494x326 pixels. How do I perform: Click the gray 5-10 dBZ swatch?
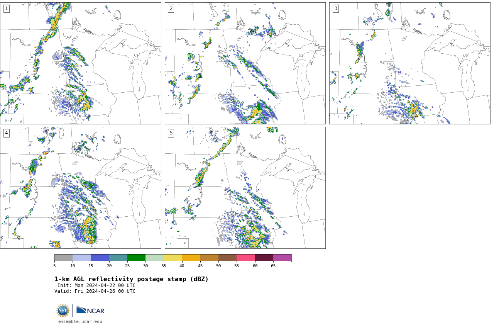[63, 258]
